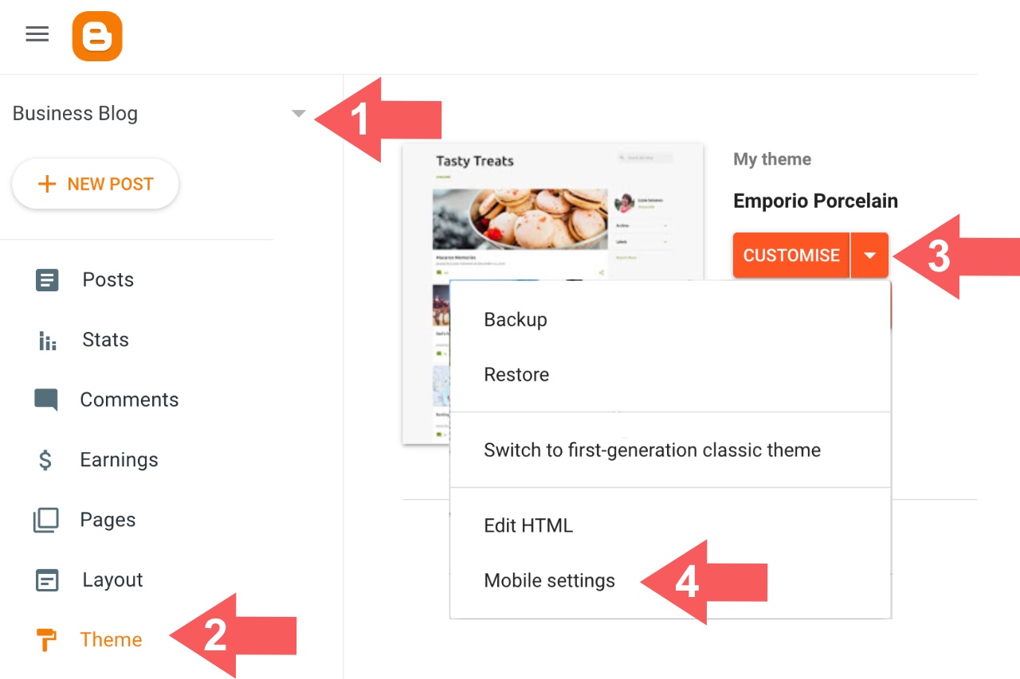This screenshot has height=679, width=1020.
Task: Expand the Business Blog selector arrow
Action: [x=299, y=114]
